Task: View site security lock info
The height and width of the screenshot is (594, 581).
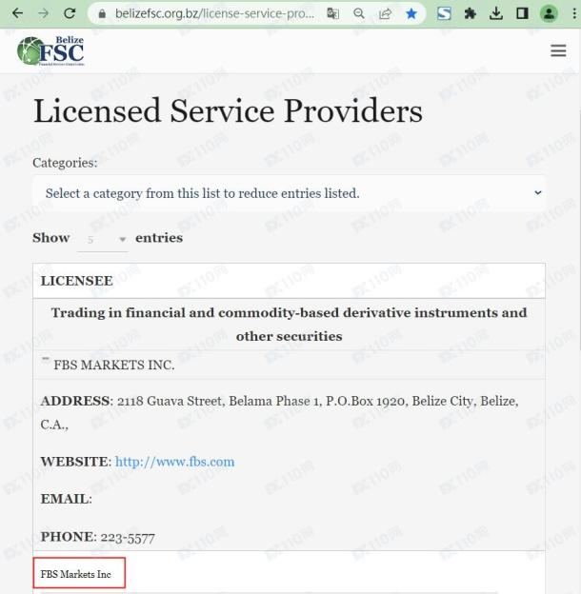Action: point(102,13)
